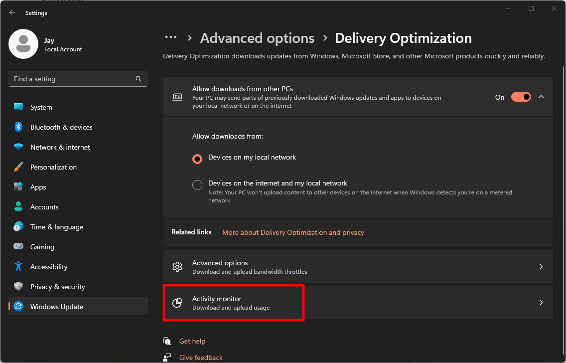Expand the breadcrumb ellipsis menu

(x=171, y=37)
